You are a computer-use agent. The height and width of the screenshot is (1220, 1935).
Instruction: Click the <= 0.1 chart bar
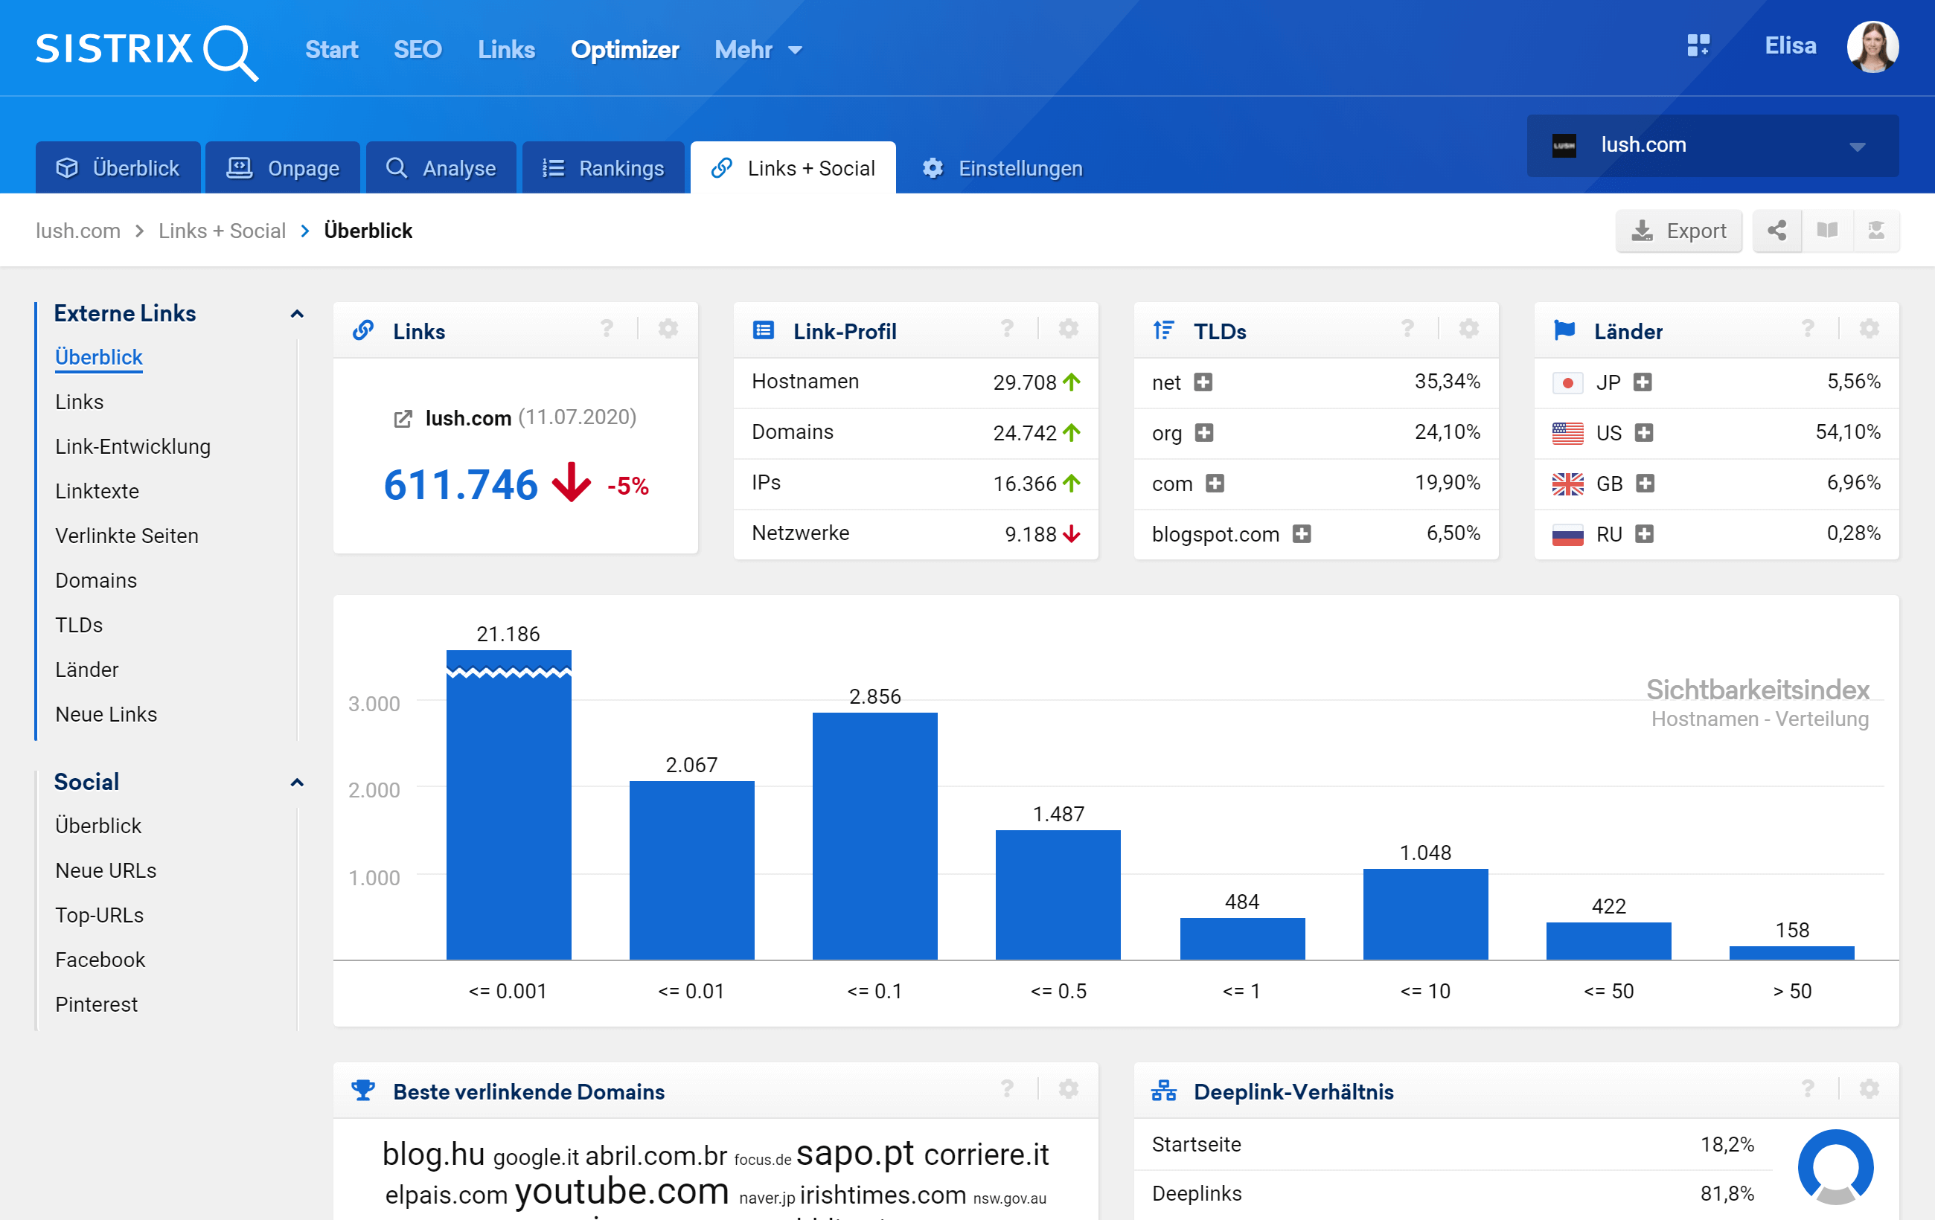874,835
